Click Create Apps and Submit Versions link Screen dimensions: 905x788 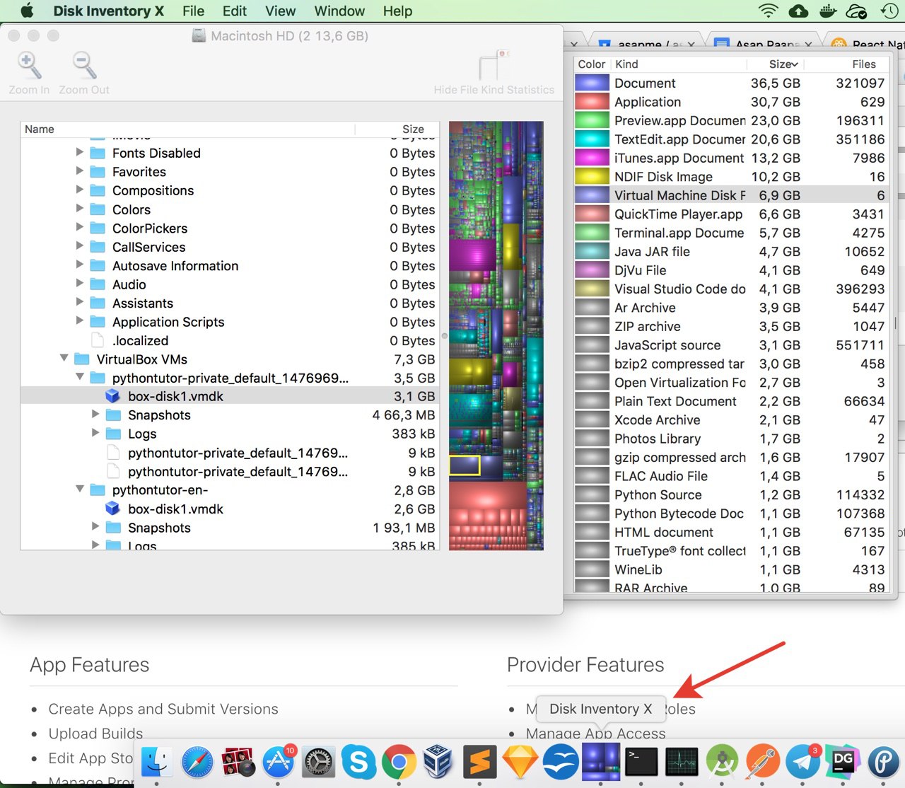pyautogui.click(x=163, y=709)
